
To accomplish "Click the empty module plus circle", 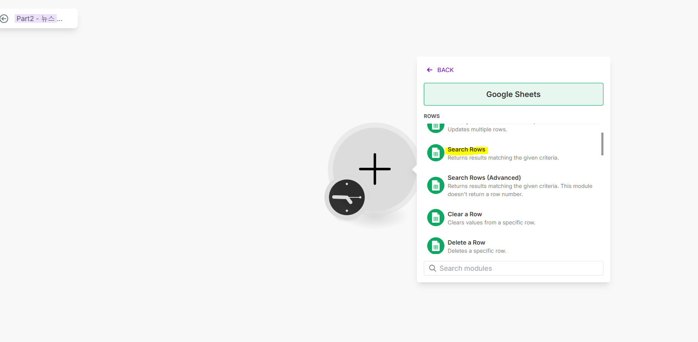I will pos(375,169).
